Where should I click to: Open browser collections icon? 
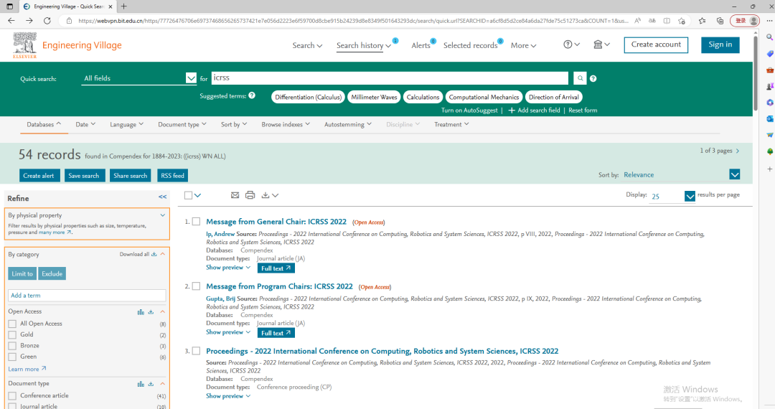click(x=720, y=21)
